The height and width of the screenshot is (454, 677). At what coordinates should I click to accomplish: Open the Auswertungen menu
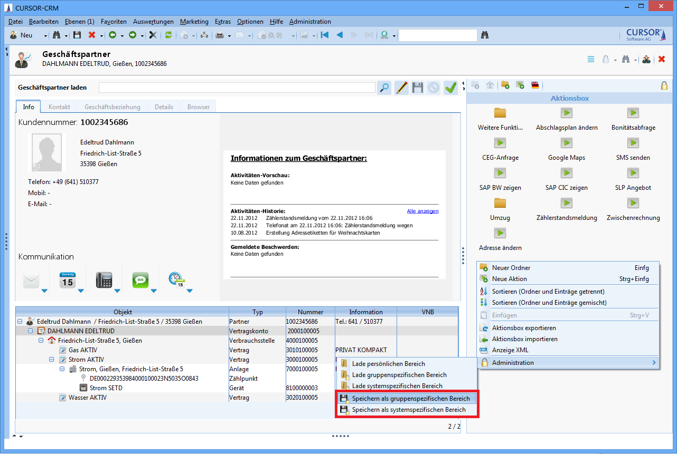pyautogui.click(x=153, y=22)
